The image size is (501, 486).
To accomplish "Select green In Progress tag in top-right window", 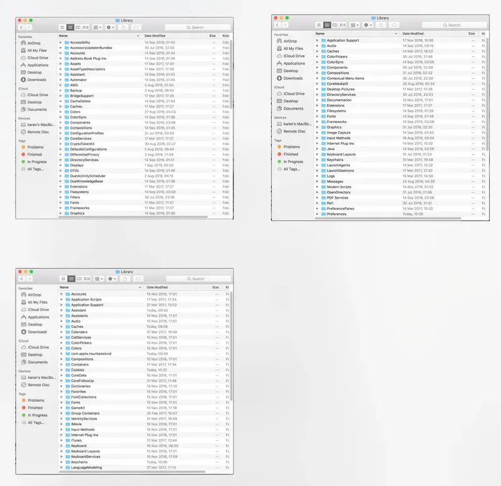I will [x=292, y=162].
